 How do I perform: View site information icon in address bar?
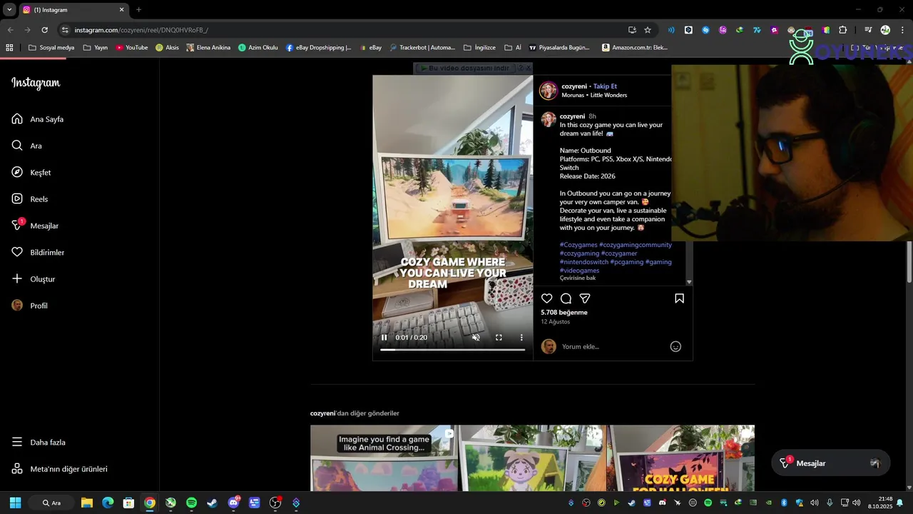(x=65, y=30)
